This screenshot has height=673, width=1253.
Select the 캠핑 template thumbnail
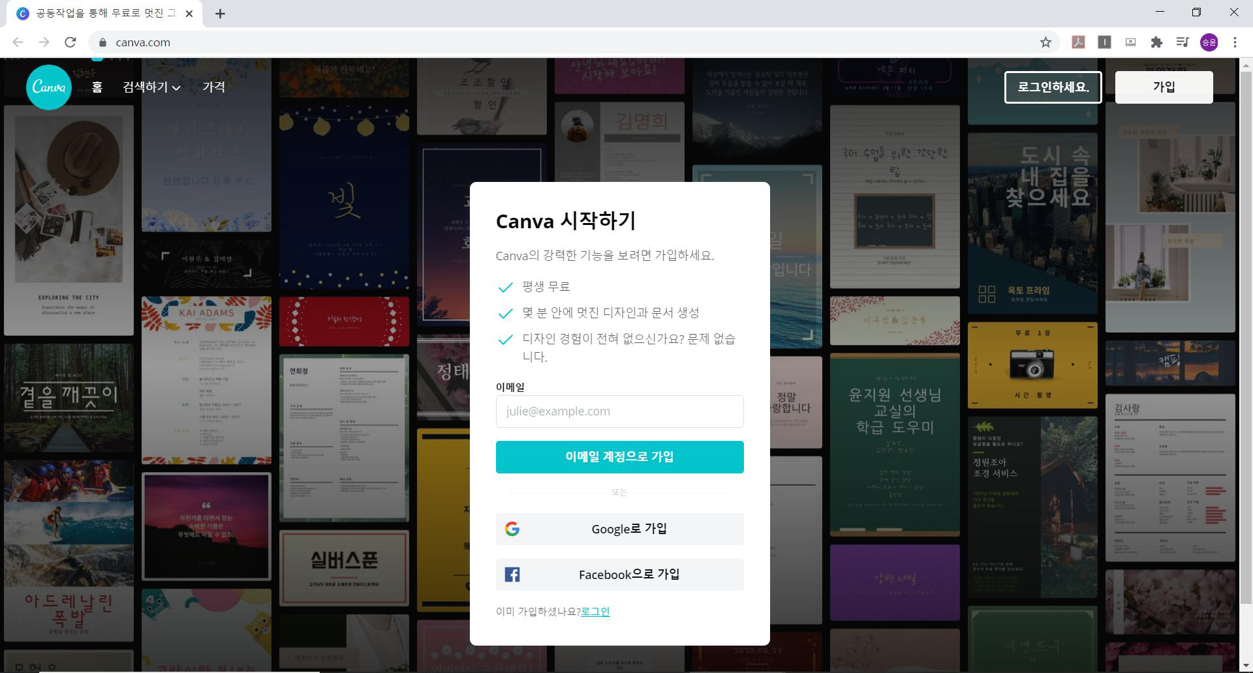(x=1170, y=363)
